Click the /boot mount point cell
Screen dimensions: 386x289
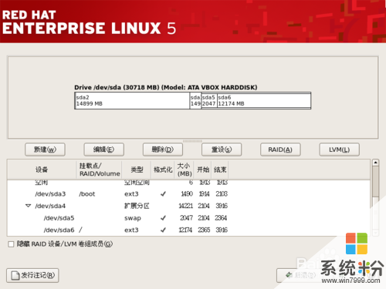point(87,194)
